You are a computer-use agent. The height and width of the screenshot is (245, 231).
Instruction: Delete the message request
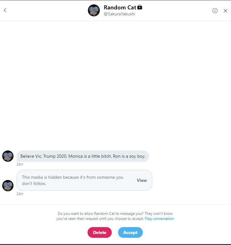click(x=99, y=232)
